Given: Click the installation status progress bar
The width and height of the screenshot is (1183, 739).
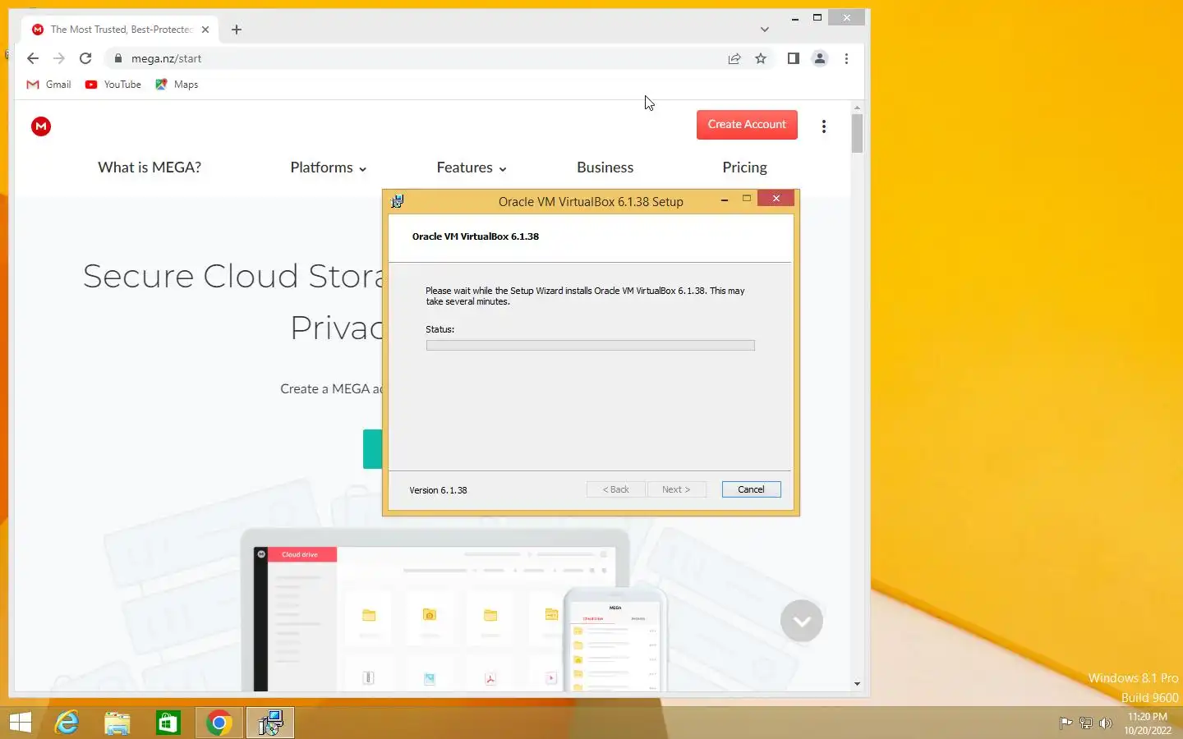Looking at the screenshot, I should click(590, 346).
